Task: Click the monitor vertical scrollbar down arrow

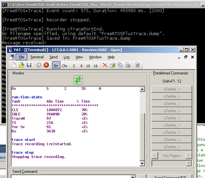Action: [x=142, y=163]
